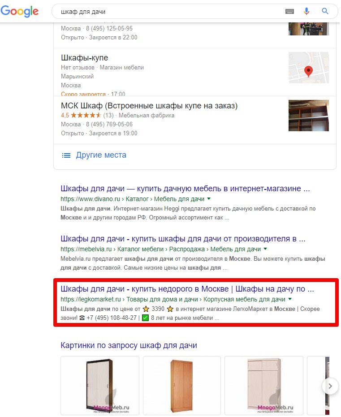
Task: Open the МСК Шкаф business listing
Action: click(x=149, y=106)
